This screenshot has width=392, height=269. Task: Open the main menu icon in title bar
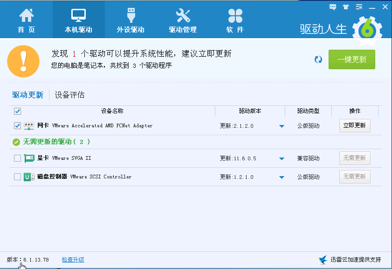[x=359, y=7]
